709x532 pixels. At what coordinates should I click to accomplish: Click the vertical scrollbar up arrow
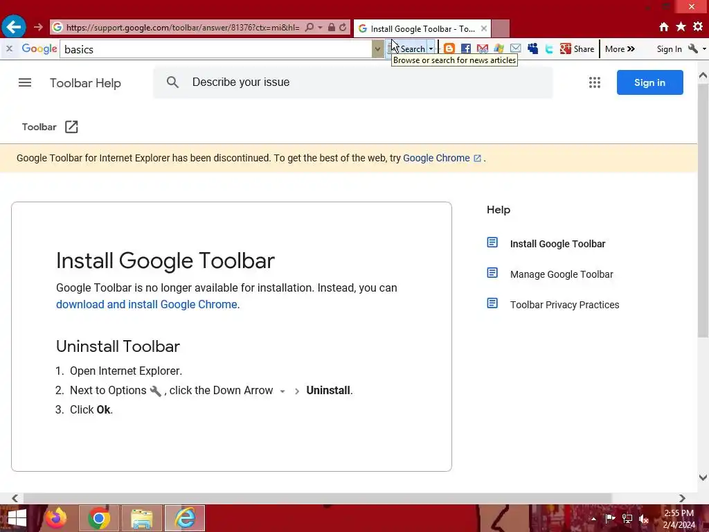[703, 76]
